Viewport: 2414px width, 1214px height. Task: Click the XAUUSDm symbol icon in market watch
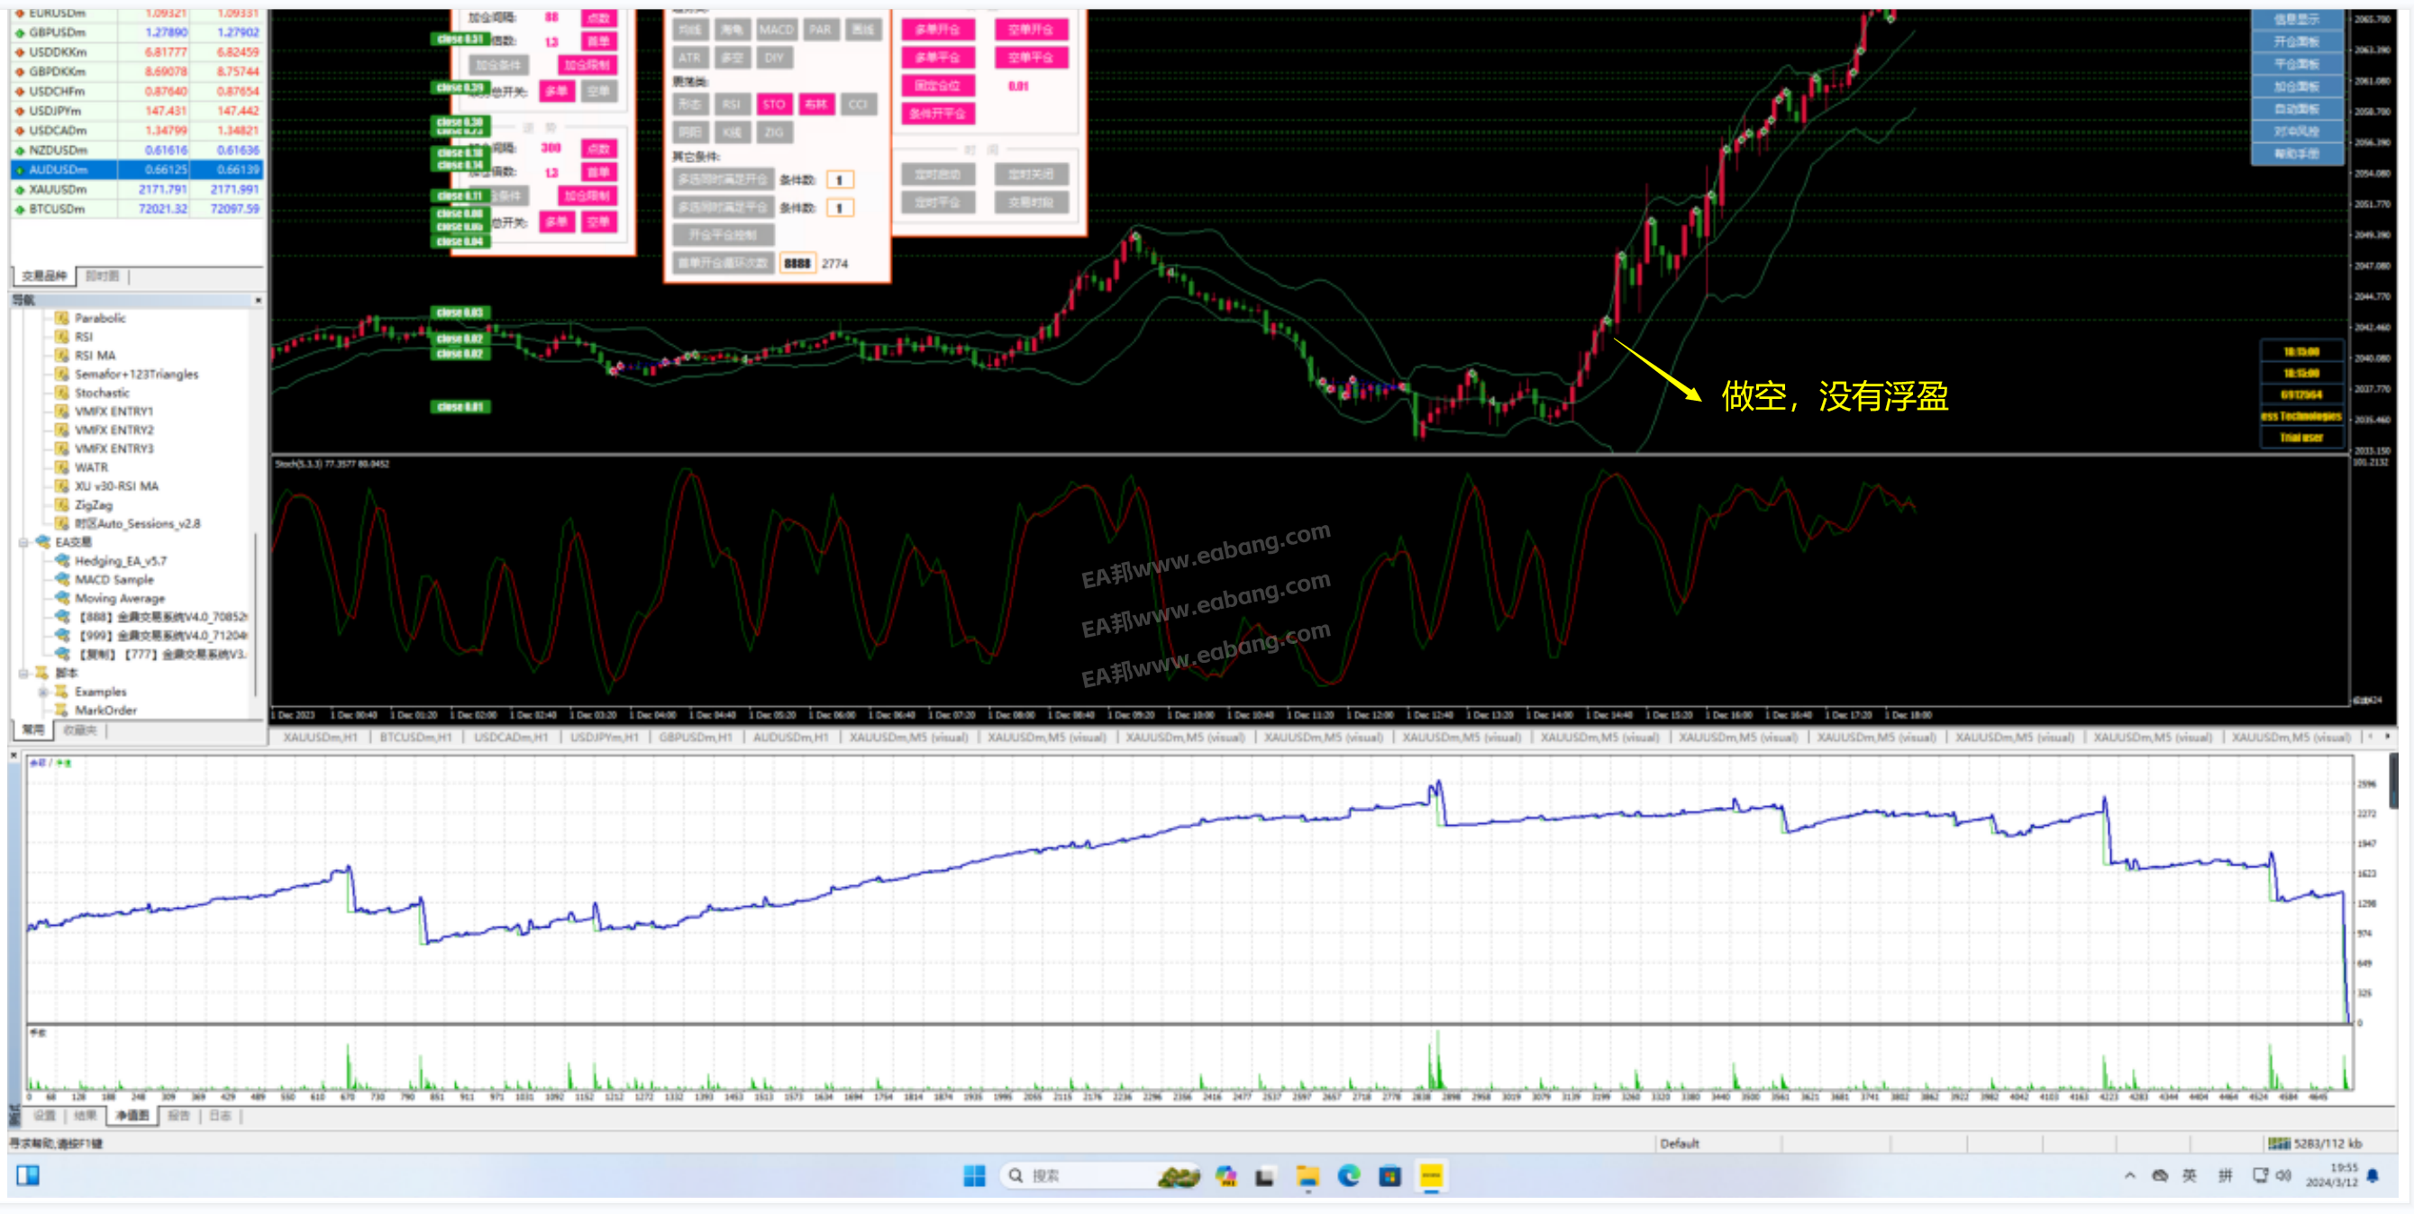[x=20, y=190]
